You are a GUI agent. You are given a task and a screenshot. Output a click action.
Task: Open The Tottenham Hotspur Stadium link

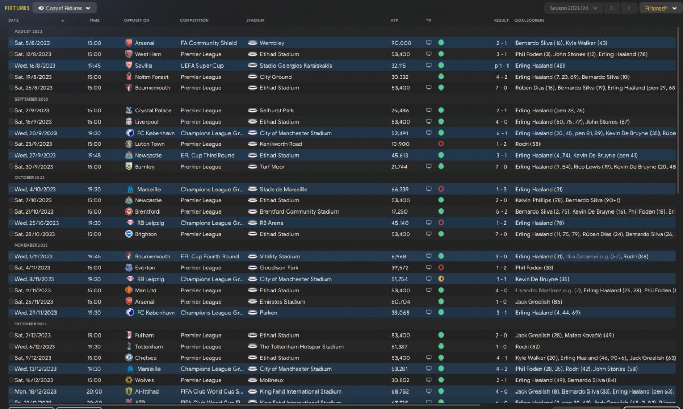(x=301, y=347)
